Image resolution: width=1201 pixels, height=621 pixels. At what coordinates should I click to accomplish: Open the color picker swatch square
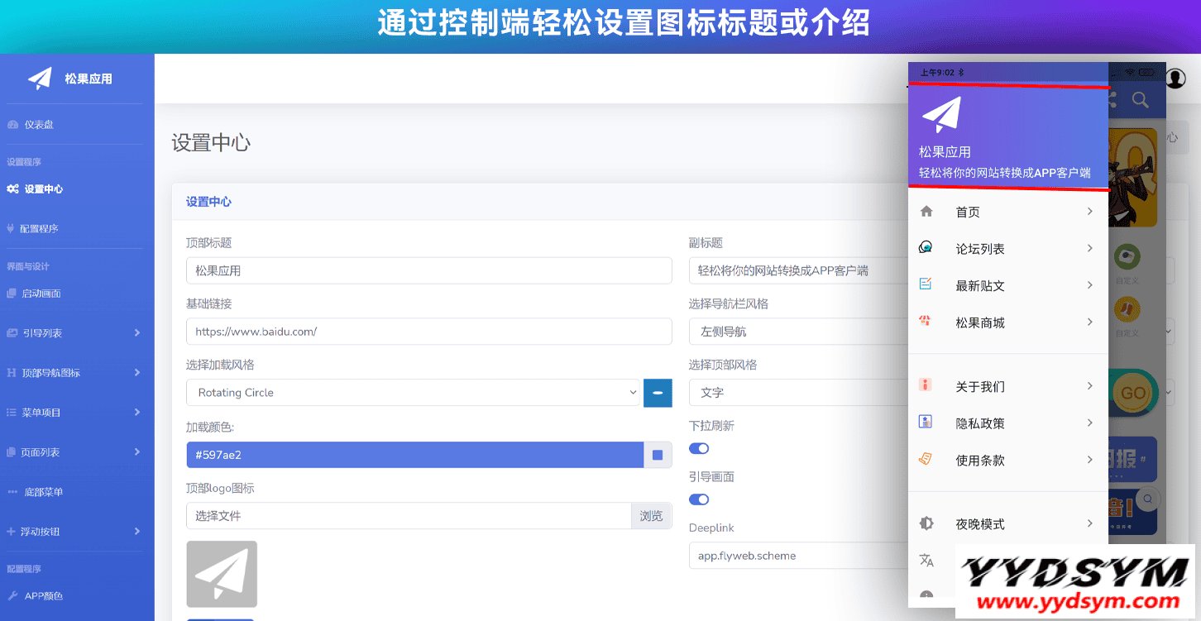[x=658, y=455]
